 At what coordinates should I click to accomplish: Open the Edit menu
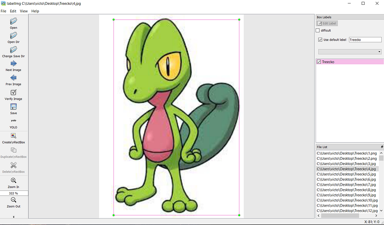[13, 11]
